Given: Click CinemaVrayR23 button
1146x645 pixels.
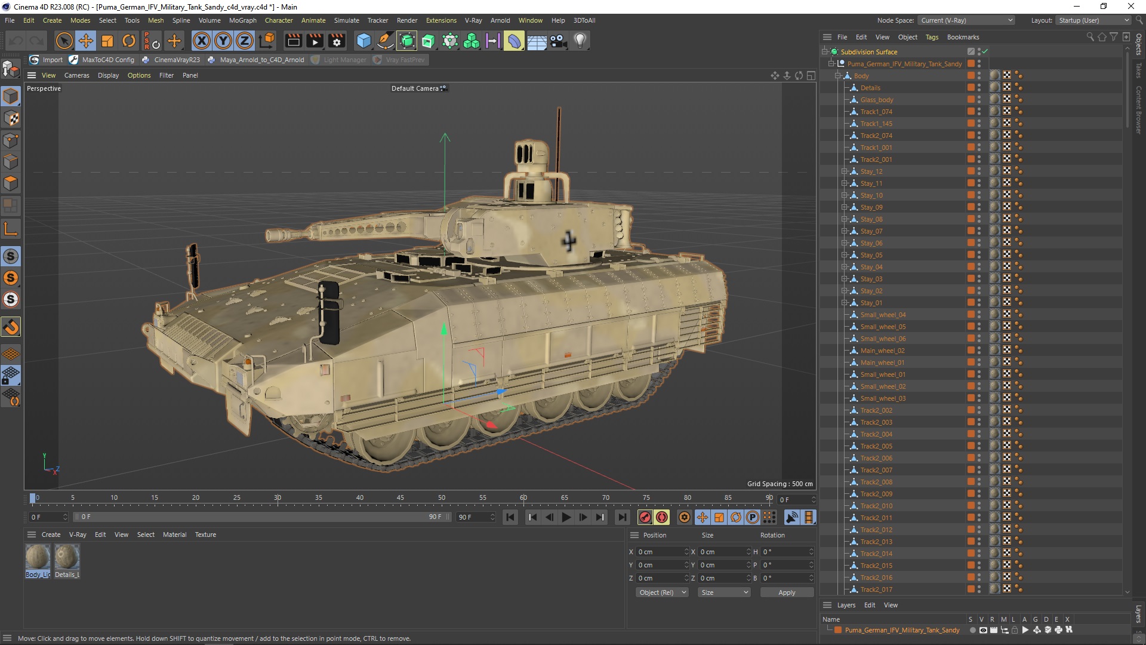Looking at the screenshot, I should [x=171, y=60].
